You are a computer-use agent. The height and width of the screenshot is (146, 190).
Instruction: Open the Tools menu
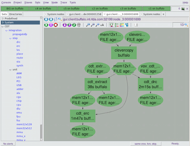tap(73, 2)
